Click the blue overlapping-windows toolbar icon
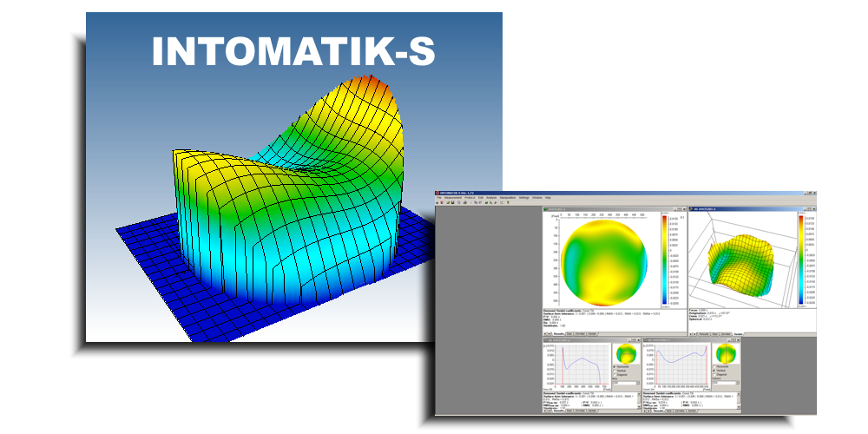This screenshot has width=868, height=434. 476,202
